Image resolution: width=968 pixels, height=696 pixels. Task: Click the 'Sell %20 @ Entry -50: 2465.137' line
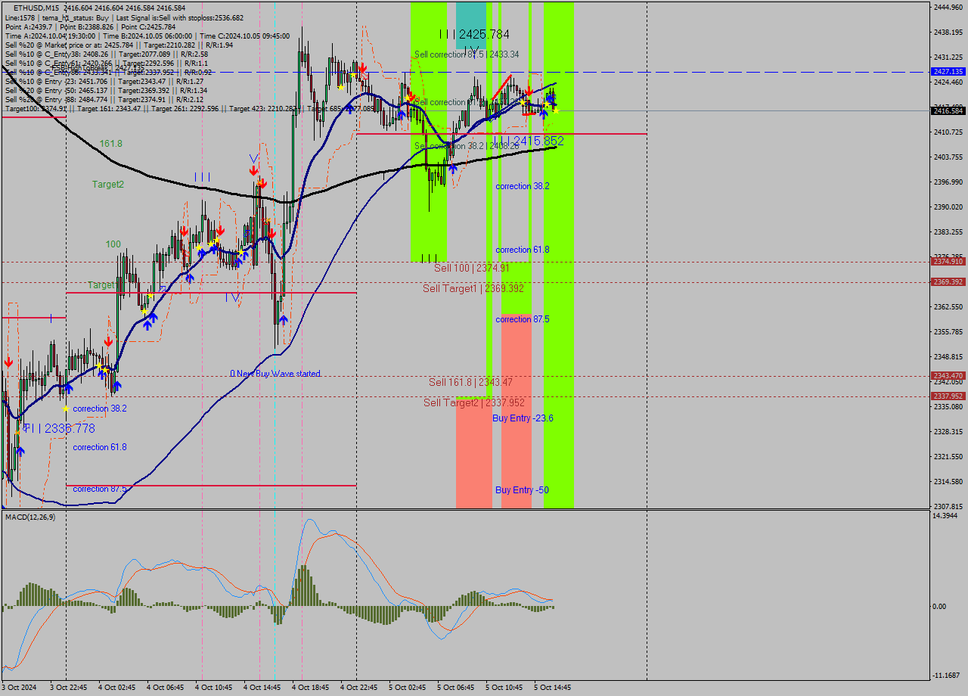(104, 90)
